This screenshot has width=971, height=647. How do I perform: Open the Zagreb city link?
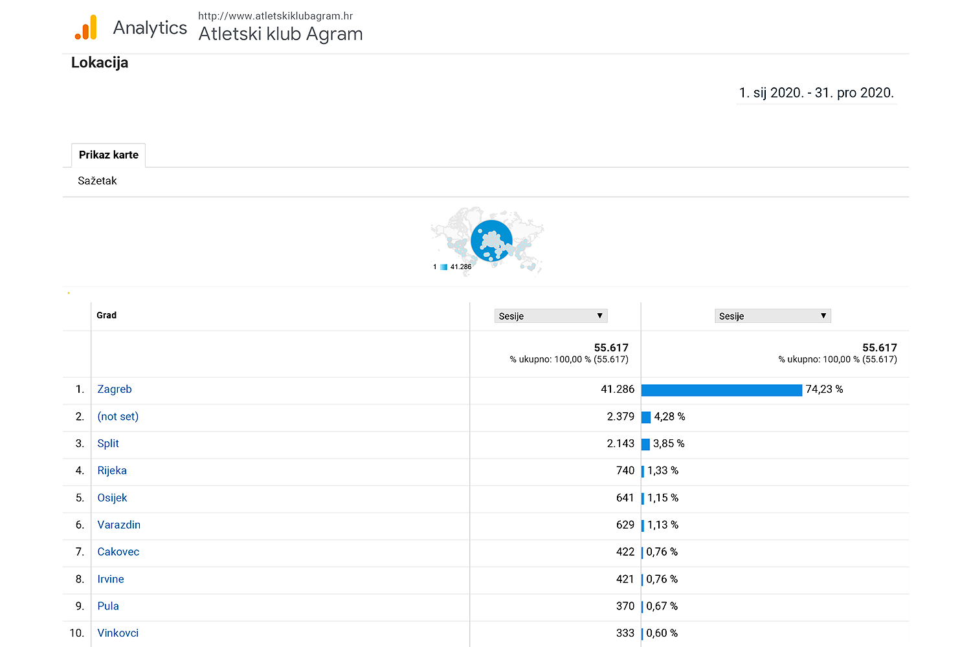tap(115, 389)
